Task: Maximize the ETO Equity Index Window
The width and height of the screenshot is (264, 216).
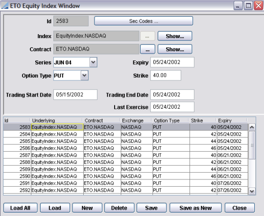Action: point(248,6)
